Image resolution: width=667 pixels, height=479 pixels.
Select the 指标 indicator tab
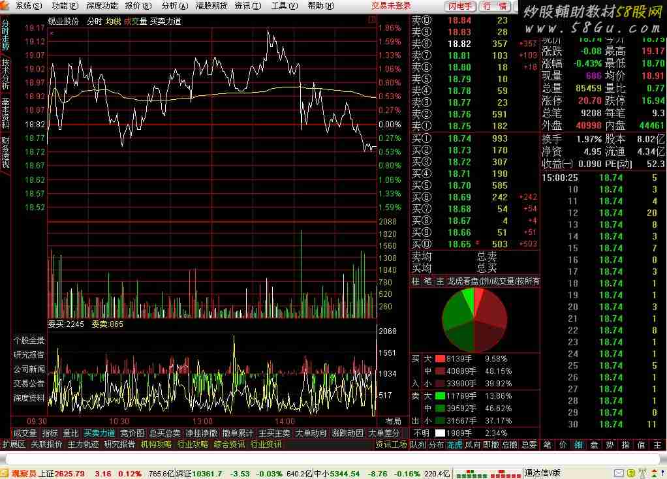50,433
